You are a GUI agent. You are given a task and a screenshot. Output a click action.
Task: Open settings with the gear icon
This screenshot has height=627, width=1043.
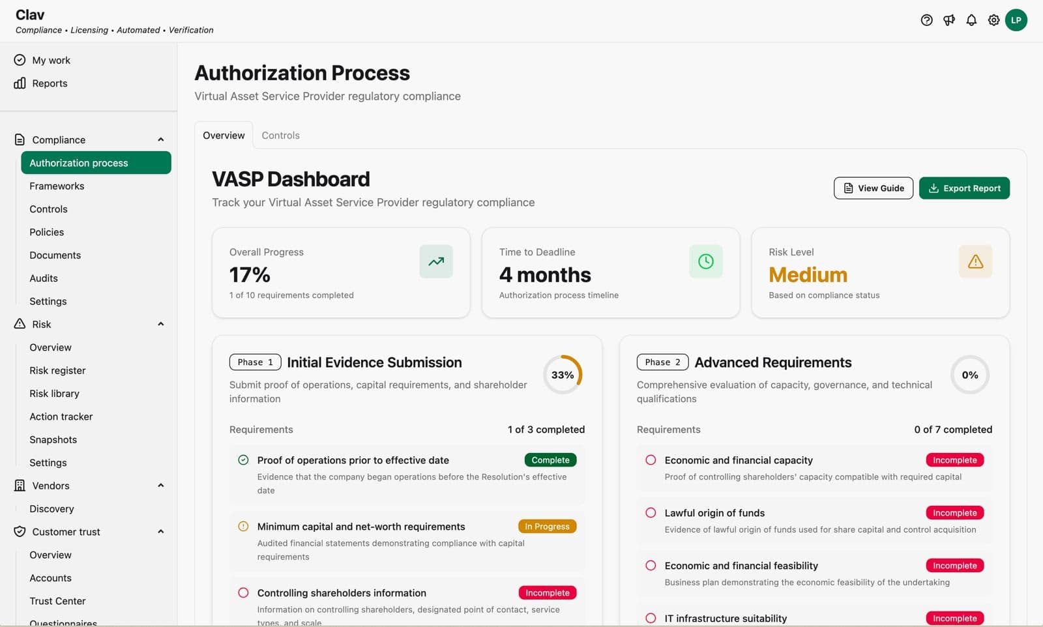(x=993, y=20)
